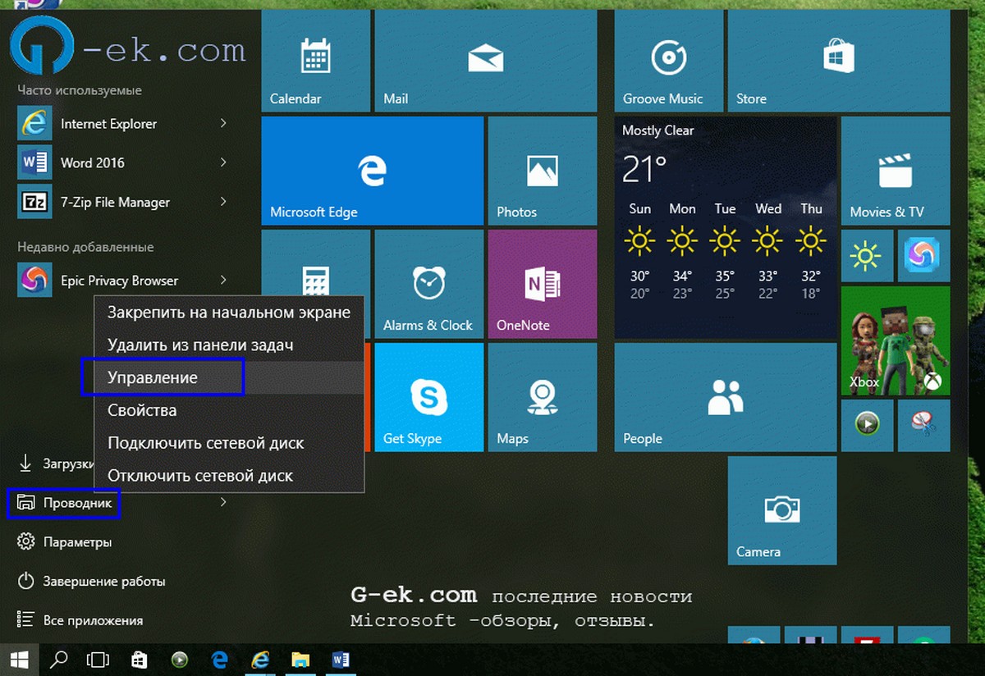Viewport: 985px width, 676px height.
Task: Launch the OneNote tile
Action: point(542,284)
